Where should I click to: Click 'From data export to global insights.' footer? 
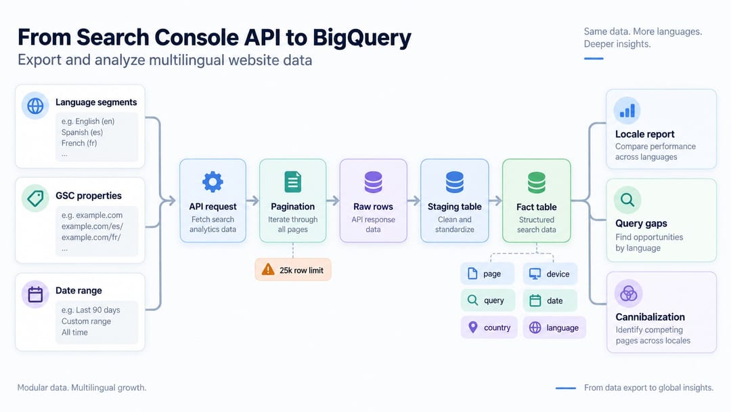point(648,388)
